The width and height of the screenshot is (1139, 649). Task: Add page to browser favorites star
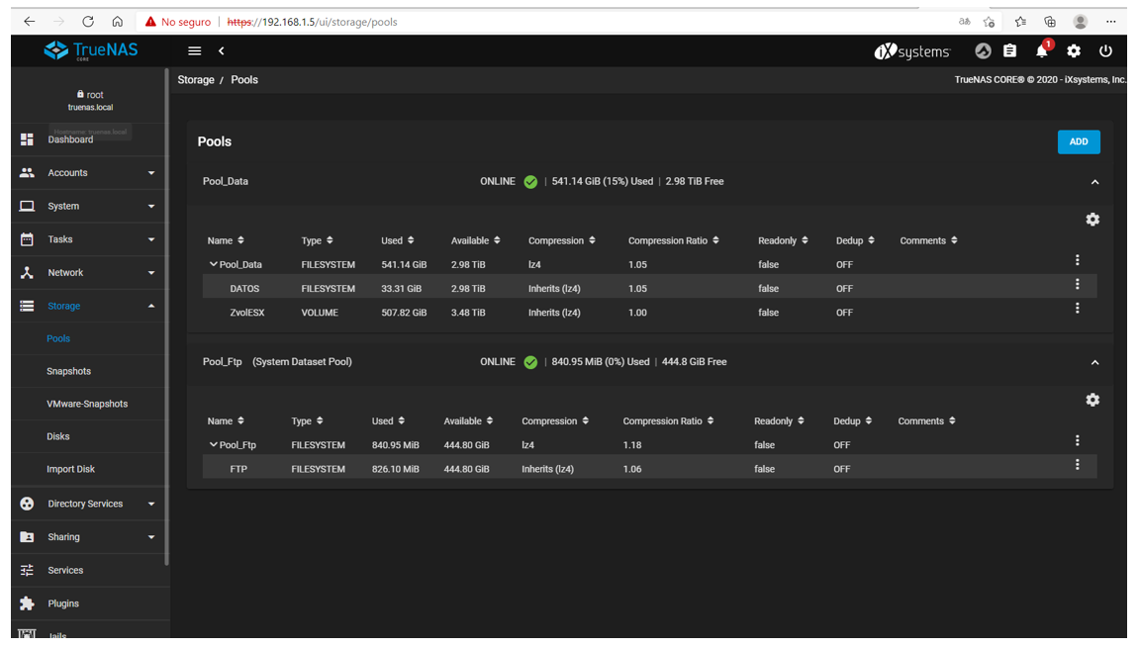click(989, 22)
